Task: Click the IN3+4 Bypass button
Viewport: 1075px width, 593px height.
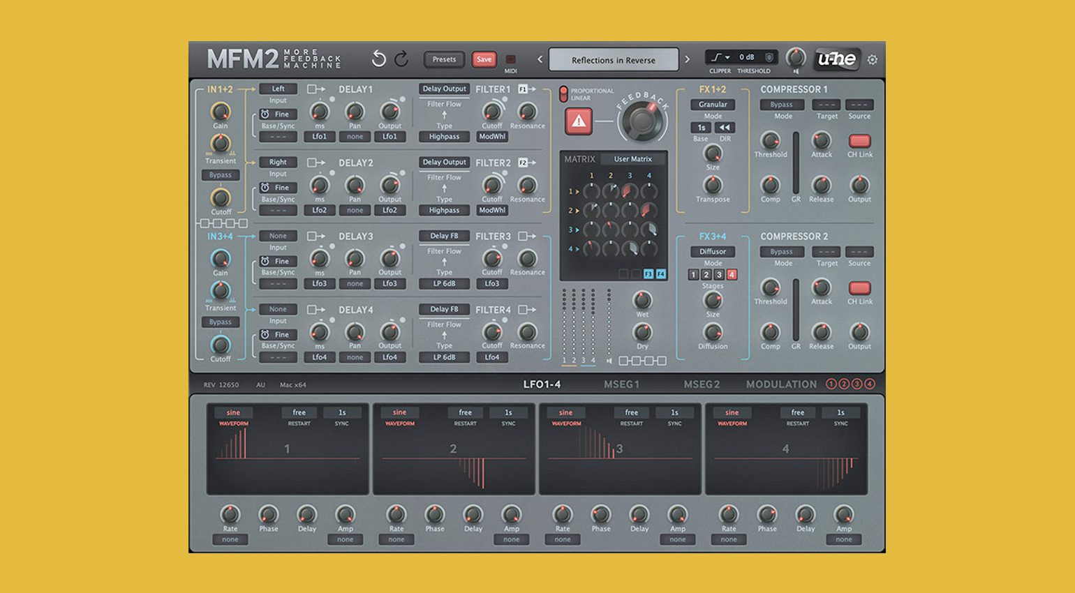Action: (x=221, y=322)
